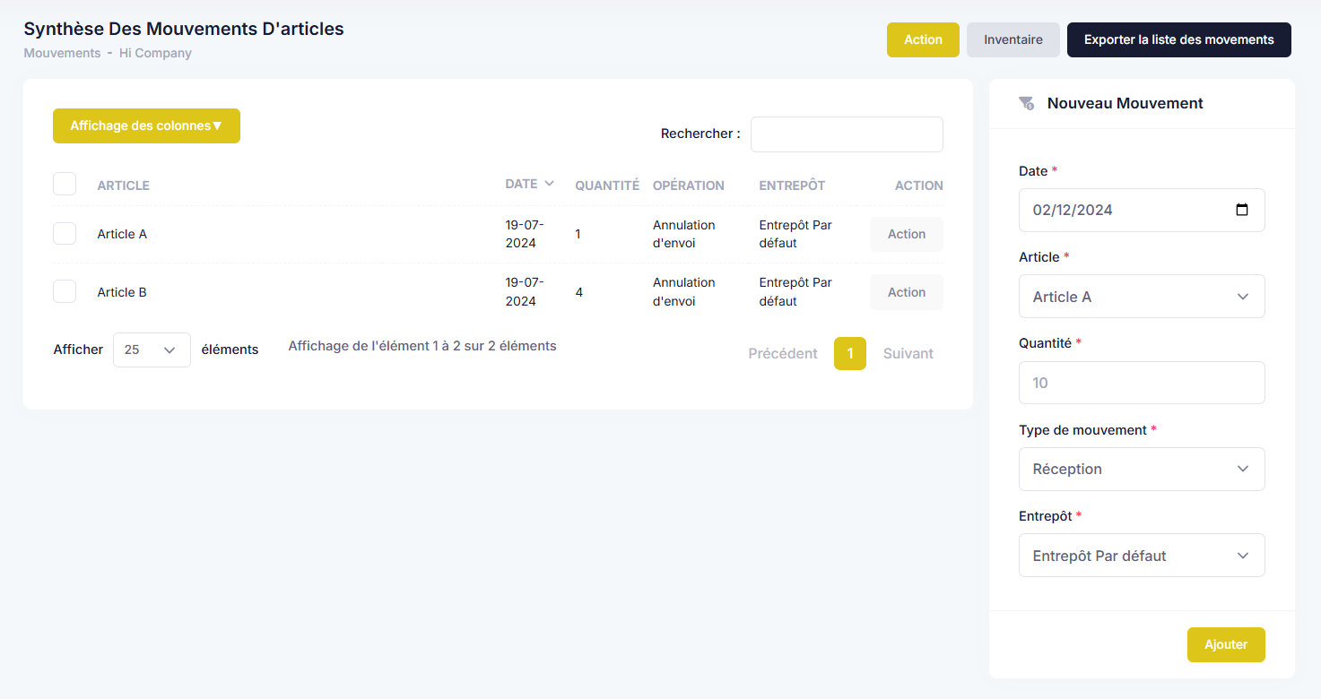This screenshot has width=1321, height=699.
Task: Sort by the ENTREPÔT column header
Action: click(792, 186)
